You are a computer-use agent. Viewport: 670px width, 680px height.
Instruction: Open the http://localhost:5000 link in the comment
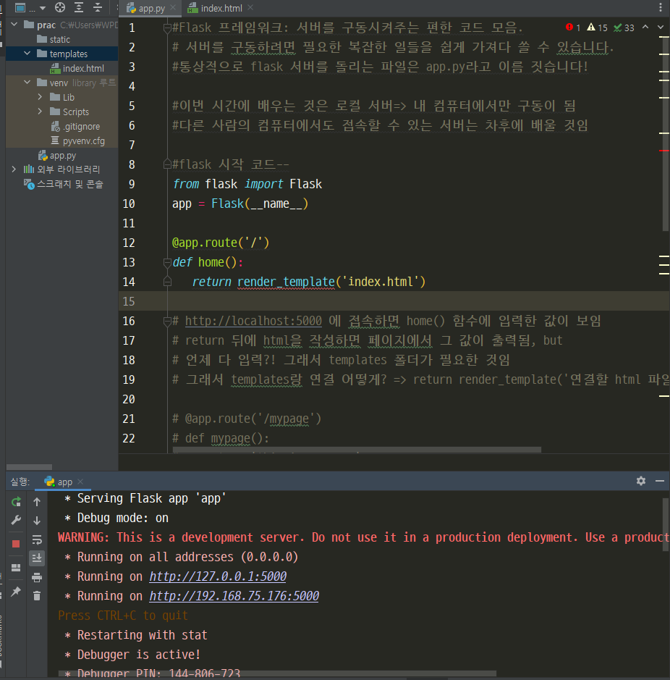click(253, 321)
